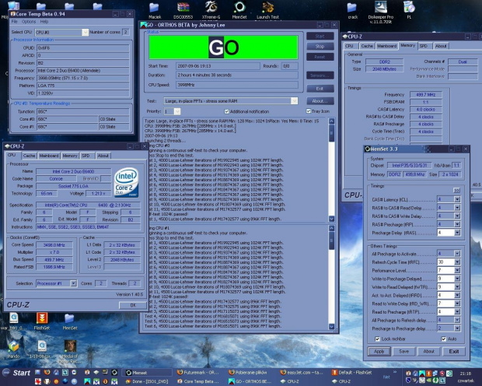Open Help menu in Core Temp
The width and height of the screenshot is (482, 386).
tap(44, 22)
